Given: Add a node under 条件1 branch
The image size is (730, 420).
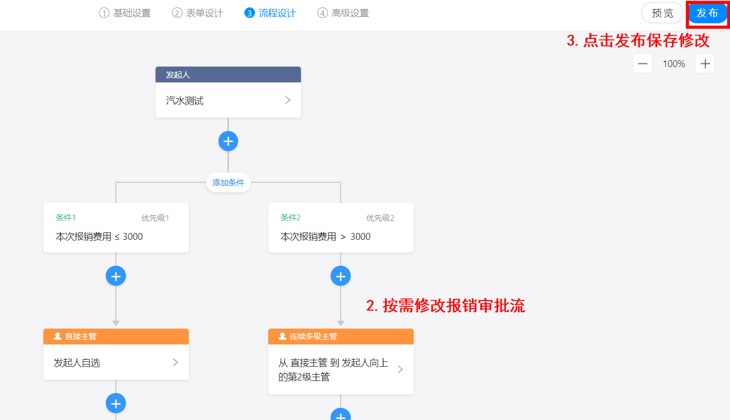Looking at the screenshot, I should pyautogui.click(x=116, y=276).
